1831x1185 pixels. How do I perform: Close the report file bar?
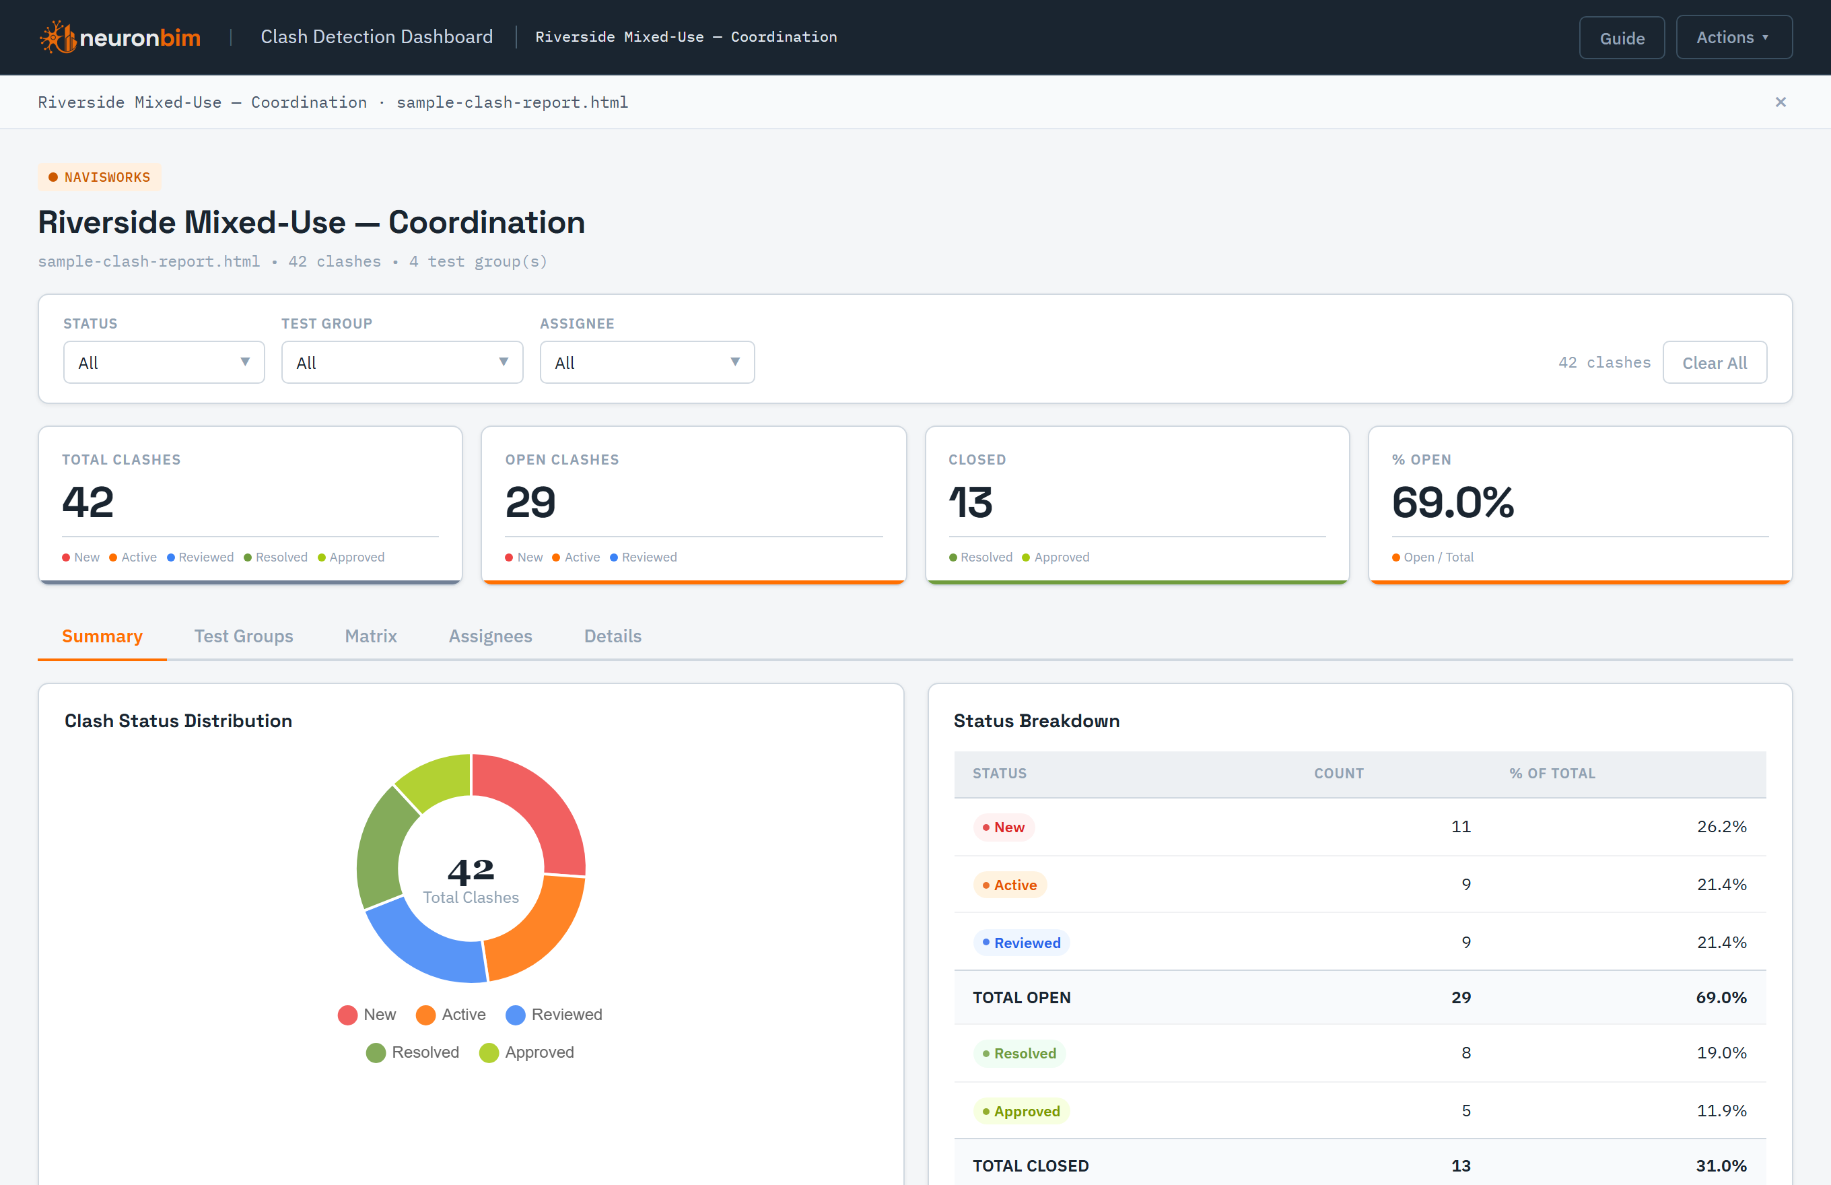coord(1781,102)
